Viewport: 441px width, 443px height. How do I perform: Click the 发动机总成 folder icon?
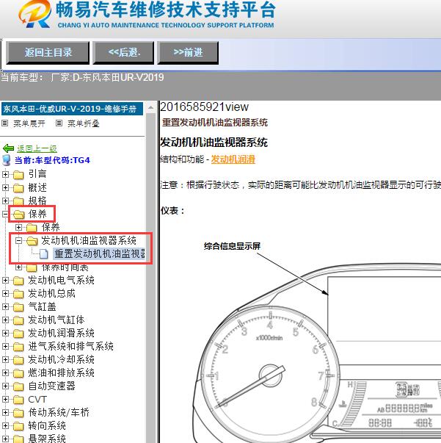pos(18,294)
